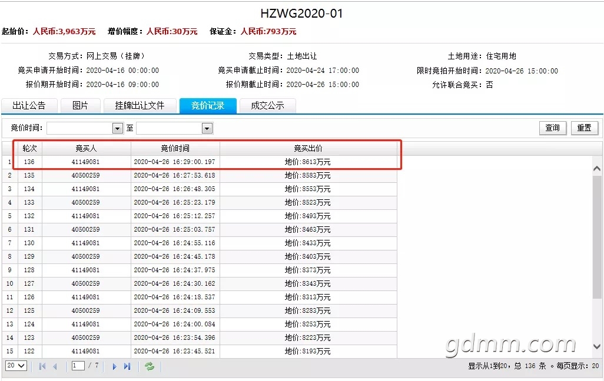The image size is (604, 381).
Task: Select the bid price 地价:8583万元
Action: coord(308,175)
